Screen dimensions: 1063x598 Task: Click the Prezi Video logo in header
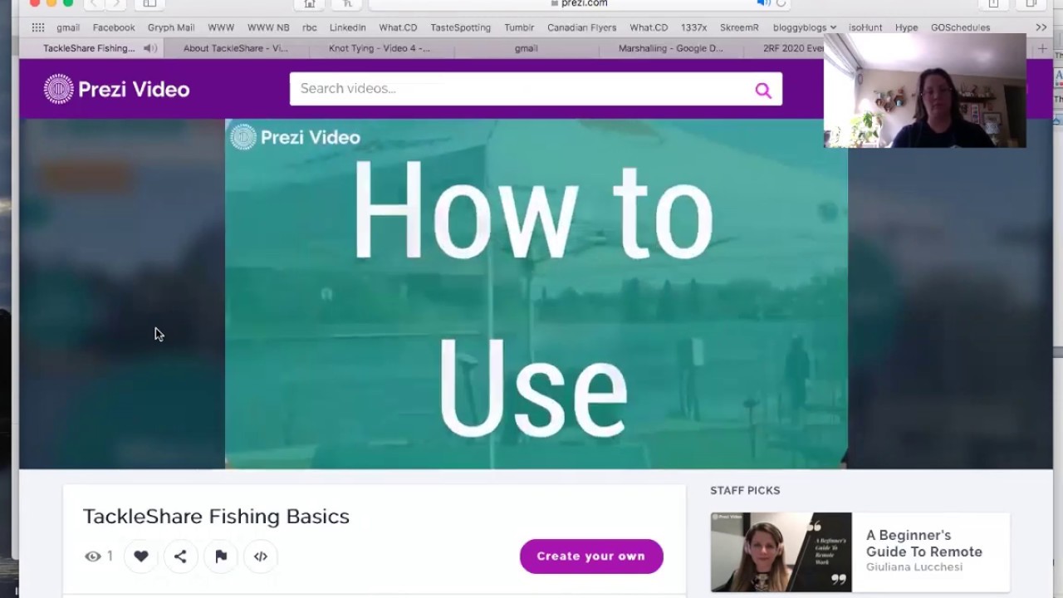pos(116,89)
